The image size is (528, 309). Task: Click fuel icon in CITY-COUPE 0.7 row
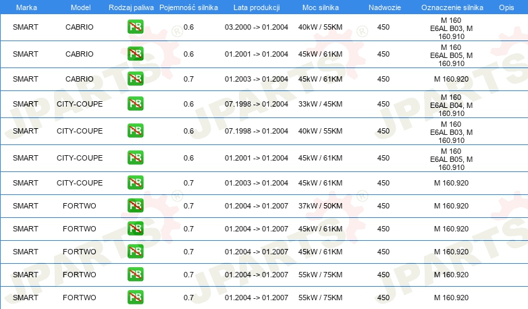pyautogui.click(x=135, y=182)
